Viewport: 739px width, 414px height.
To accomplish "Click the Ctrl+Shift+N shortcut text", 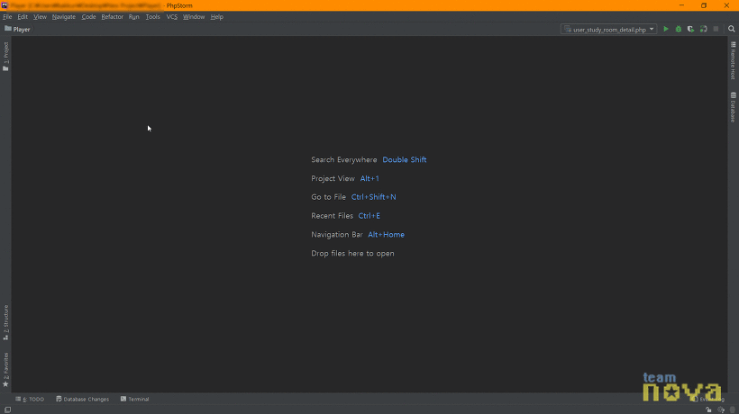I will pos(373,197).
